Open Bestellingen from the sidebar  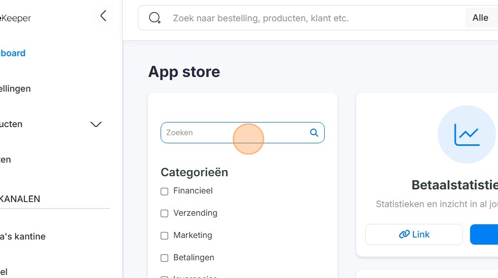[x=15, y=89]
